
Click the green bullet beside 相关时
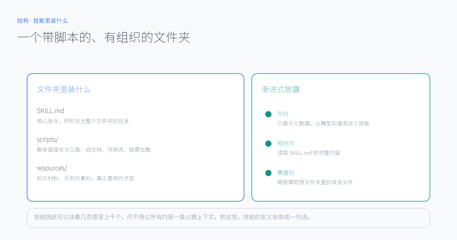point(268,143)
